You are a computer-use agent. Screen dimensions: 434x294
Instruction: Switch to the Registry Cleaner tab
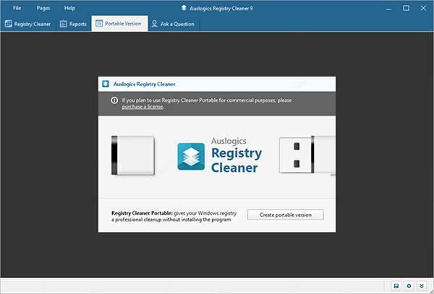coord(27,24)
